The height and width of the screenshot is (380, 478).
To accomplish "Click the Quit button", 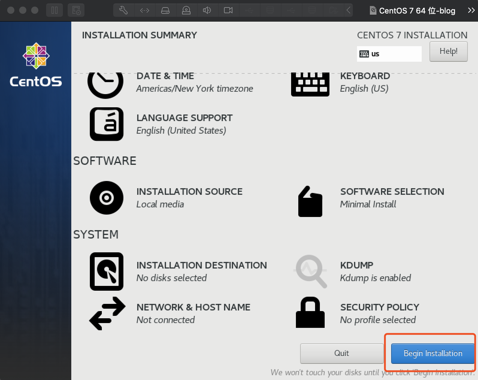I will 342,353.
